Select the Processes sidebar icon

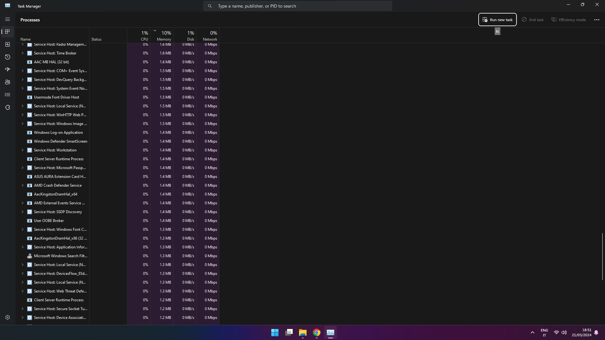8,32
